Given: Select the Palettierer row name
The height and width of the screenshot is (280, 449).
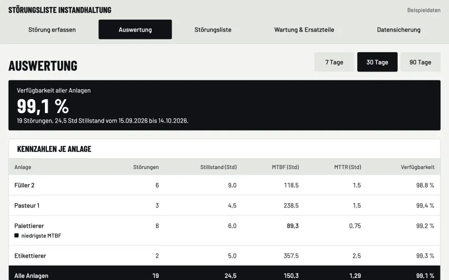Looking at the screenshot, I should (29, 226).
